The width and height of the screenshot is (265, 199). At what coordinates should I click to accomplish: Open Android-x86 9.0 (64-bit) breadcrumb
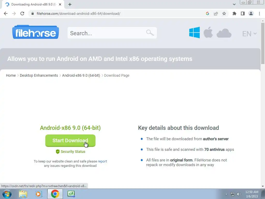[x=81, y=75]
